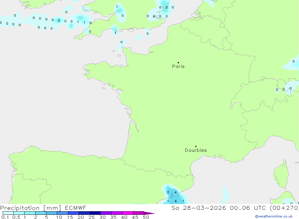Click the Sa 28-03-2026 forecast date text

tap(199, 208)
